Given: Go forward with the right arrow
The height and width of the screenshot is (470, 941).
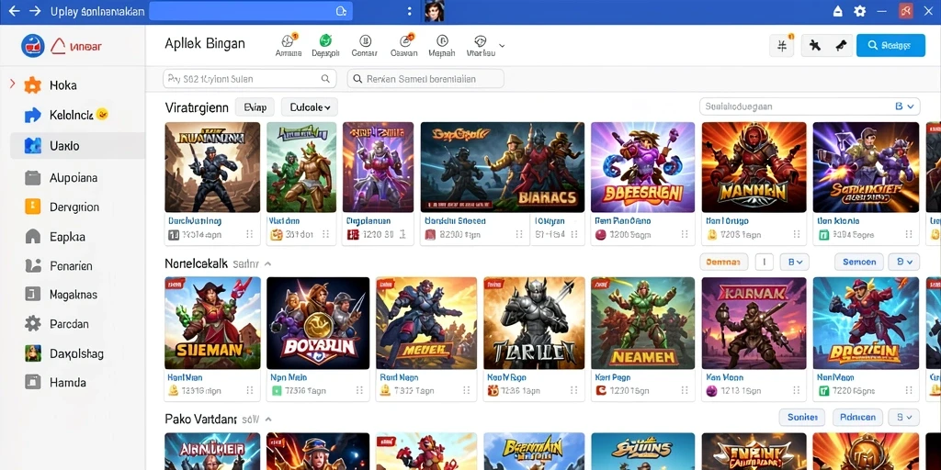Looking at the screenshot, I should coord(35,11).
